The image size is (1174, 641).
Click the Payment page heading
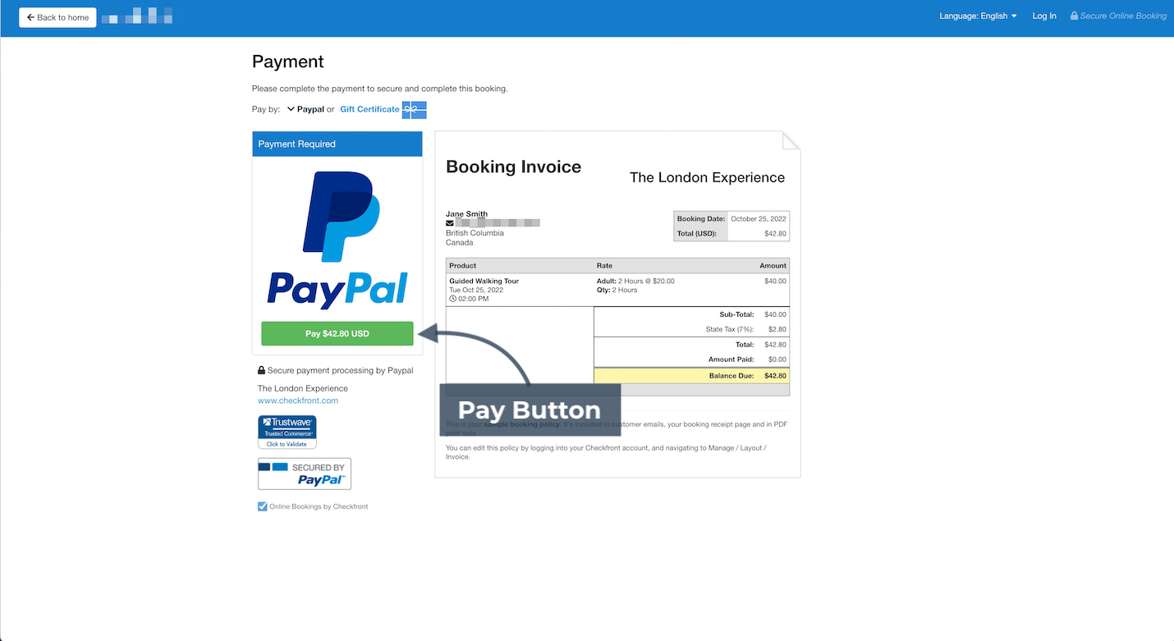[288, 62]
